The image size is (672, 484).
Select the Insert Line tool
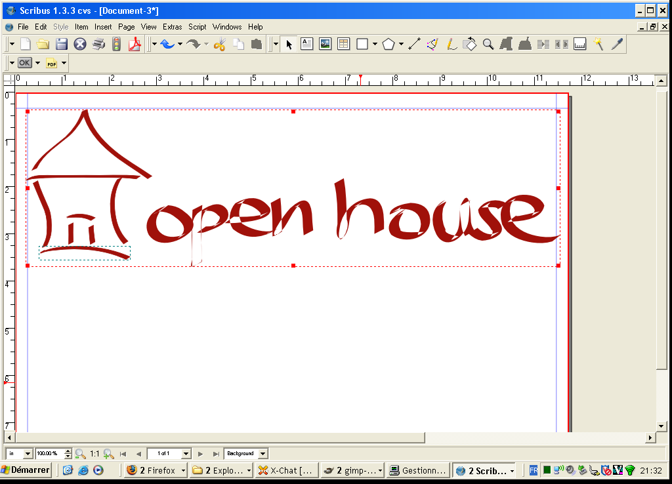click(x=414, y=44)
